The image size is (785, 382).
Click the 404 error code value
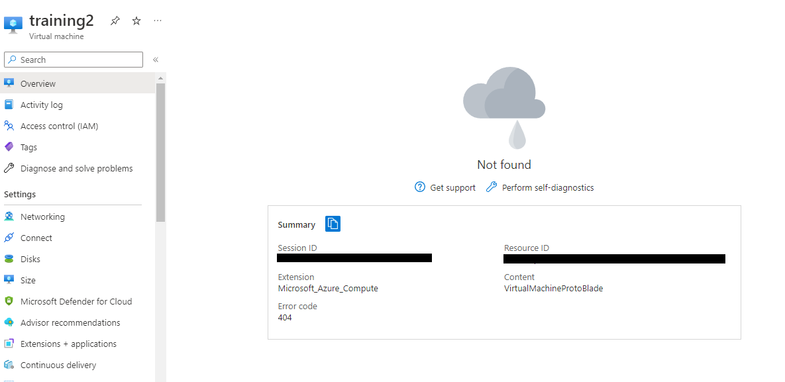(x=285, y=317)
